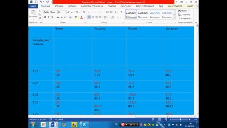Switch to Read Mode view in the status bar
The height and width of the screenshot is (128, 227).
(x=153, y=119)
